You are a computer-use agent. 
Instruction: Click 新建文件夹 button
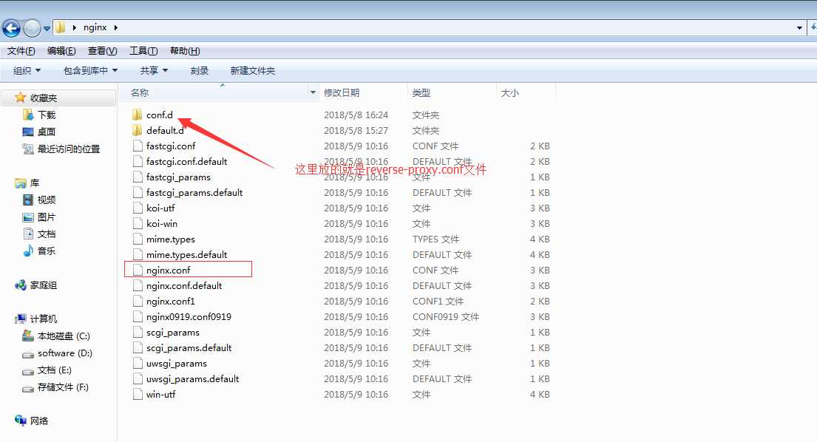tap(253, 70)
